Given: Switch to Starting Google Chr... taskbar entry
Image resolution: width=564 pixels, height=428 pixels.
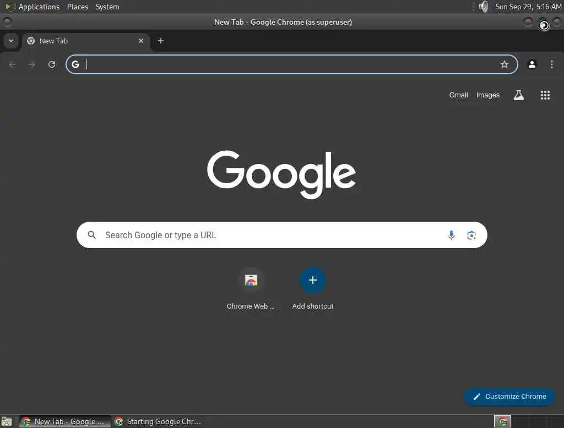Looking at the screenshot, I should [158, 421].
